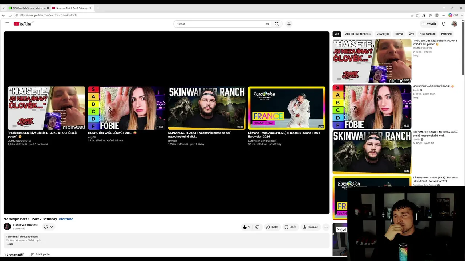Viewport: 465px width, 261px height.
Task: Open sidebar HAISETE video thumbnail
Action: click(x=372, y=61)
